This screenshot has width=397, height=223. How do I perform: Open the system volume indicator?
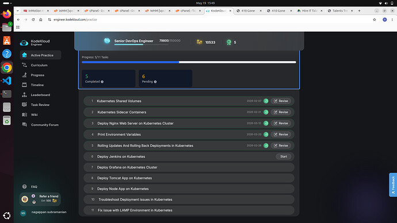click(x=386, y=3)
